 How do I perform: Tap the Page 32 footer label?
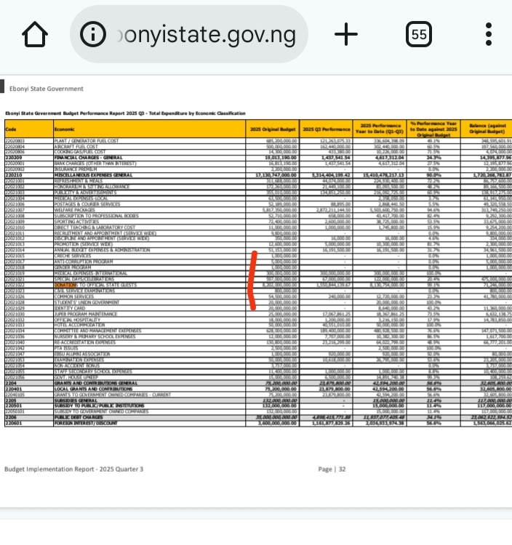[x=331, y=469]
